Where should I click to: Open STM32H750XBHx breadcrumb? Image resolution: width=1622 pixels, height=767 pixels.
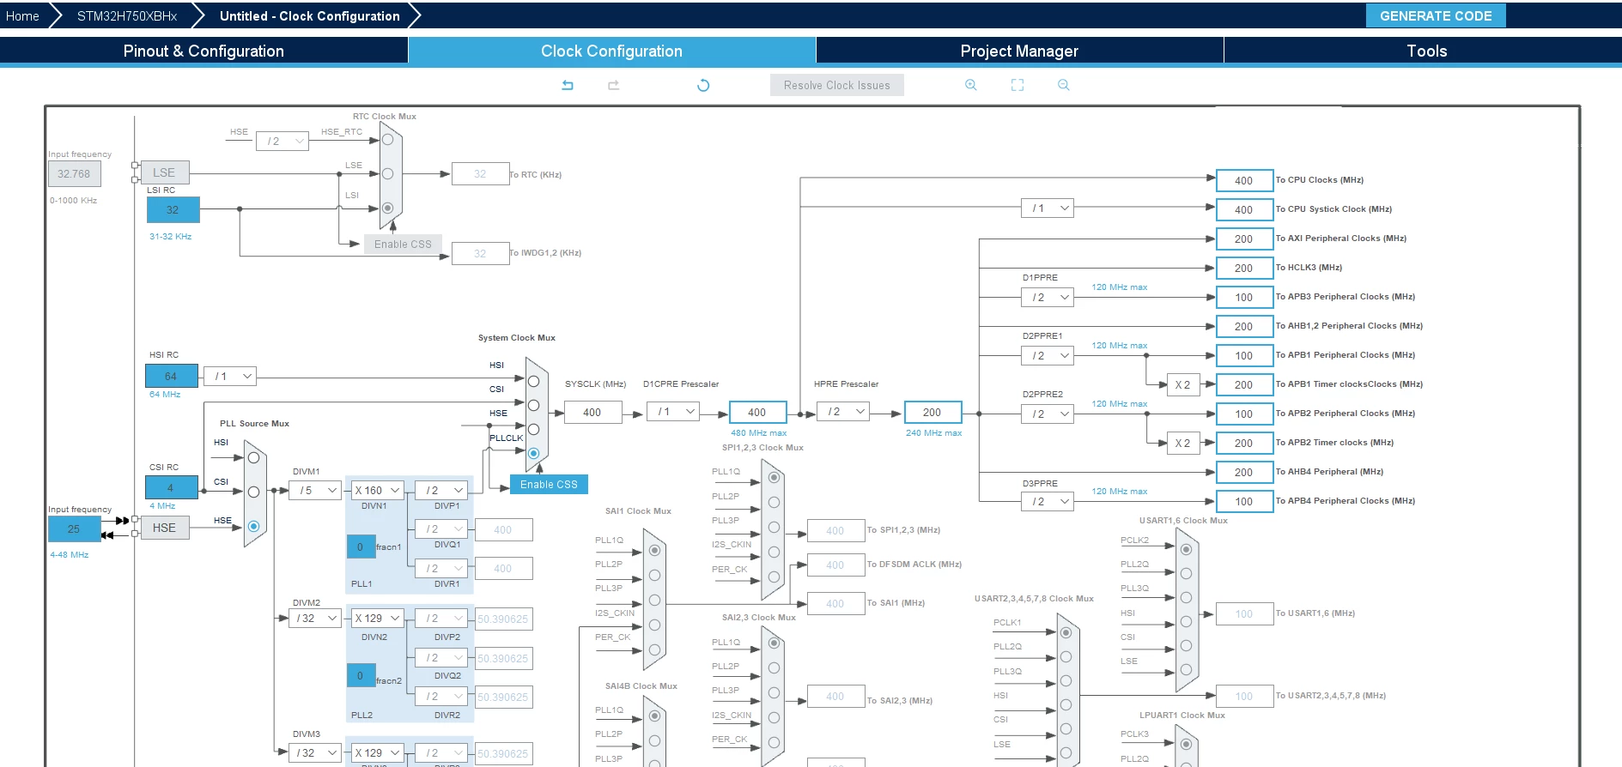tap(127, 15)
